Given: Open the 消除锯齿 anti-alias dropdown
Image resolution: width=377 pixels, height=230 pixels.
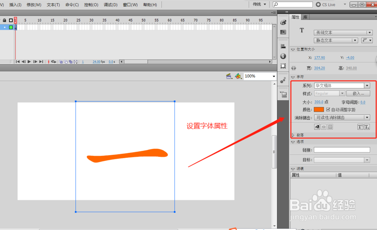Looking at the screenshot, I should [367, 117].
